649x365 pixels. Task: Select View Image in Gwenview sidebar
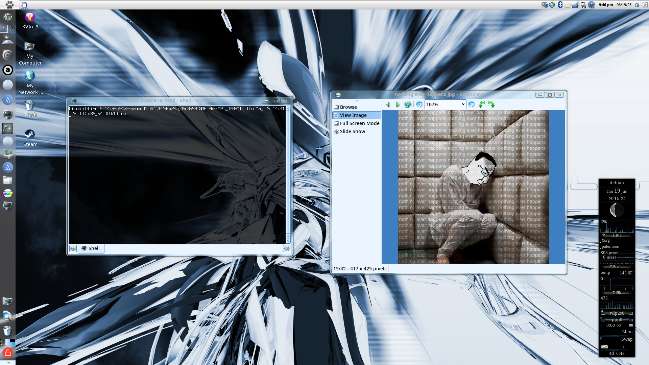[x=357, y=115]
